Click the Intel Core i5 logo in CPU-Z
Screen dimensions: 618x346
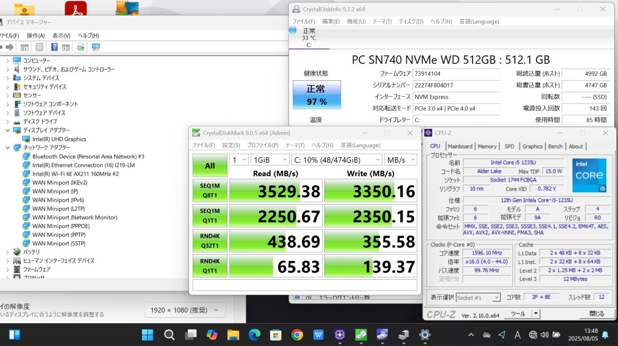click(x=589, y=176)
